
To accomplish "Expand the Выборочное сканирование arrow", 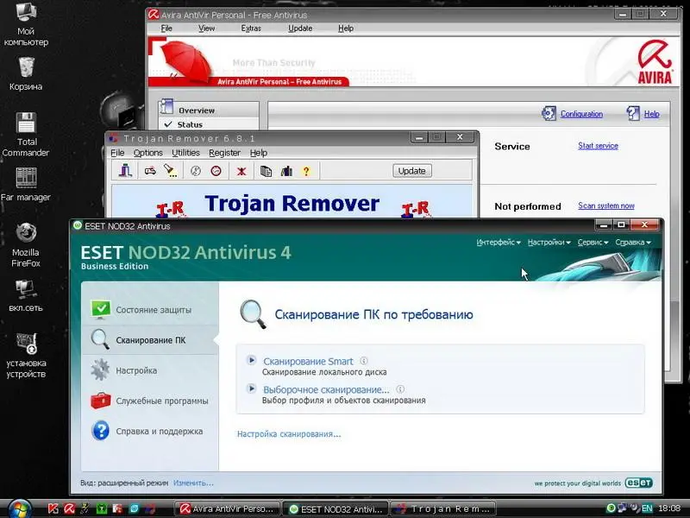I will pyautogui.click(x=251, y=388).
